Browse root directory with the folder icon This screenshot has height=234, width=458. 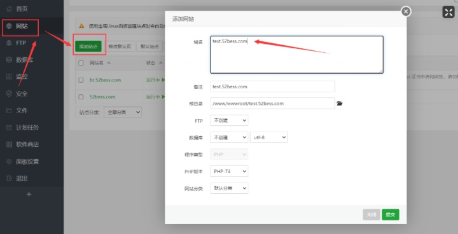point(340,104)
